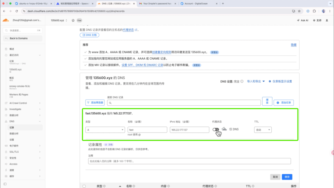Click the 速度 lightning sidebar icon
Image resolution: width=334 pixels, height=188 pixels.
(x=6, y=170)
